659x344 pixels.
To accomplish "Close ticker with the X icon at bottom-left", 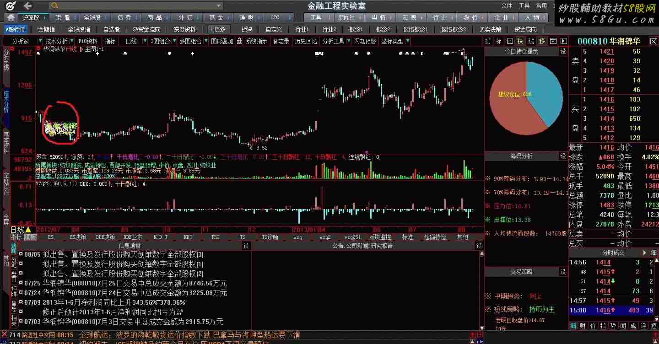I will tap(4, 335).
